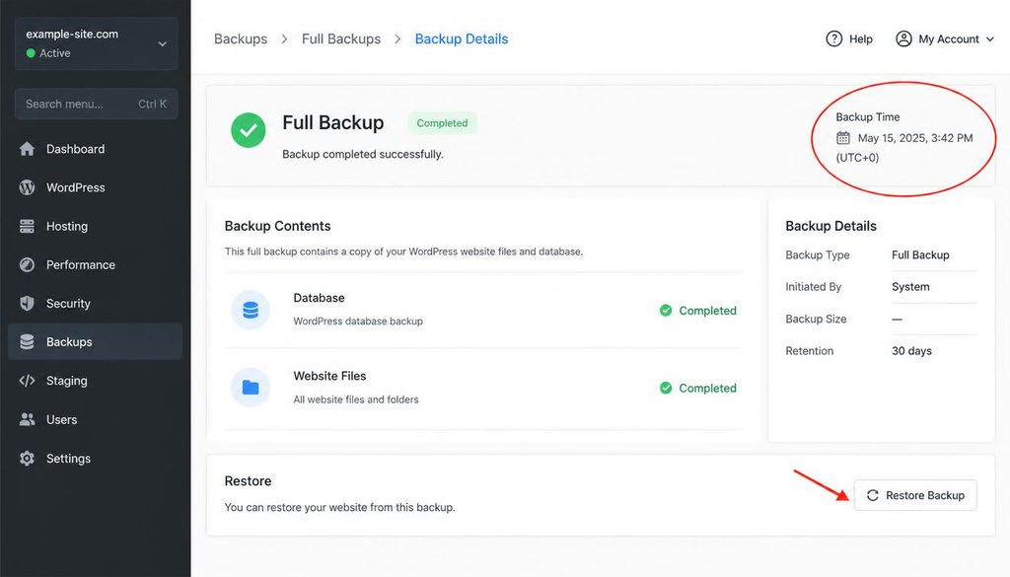
Task: Click the green Active status dot
Action: point(31,53)
